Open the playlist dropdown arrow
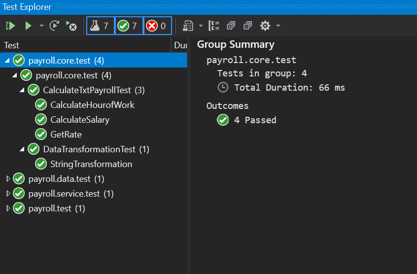The width and height of the screenshot is (417, 274). [x=201, y=26]
